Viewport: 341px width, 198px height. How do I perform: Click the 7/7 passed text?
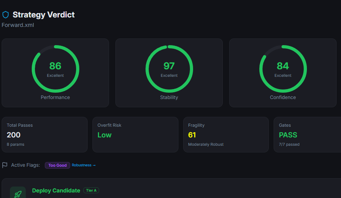289,145
